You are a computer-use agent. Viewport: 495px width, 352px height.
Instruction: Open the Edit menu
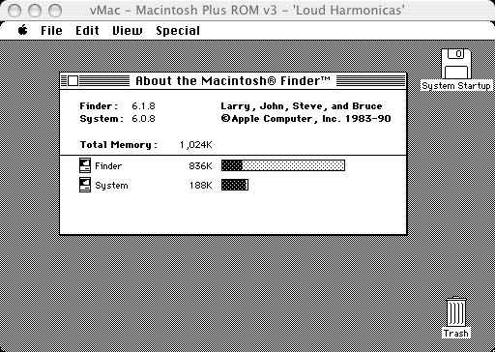(87, 31)
